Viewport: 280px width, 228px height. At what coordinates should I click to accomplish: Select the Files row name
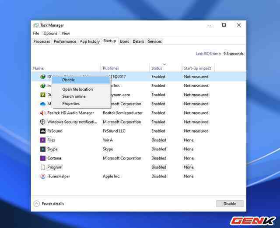[51, 140]
